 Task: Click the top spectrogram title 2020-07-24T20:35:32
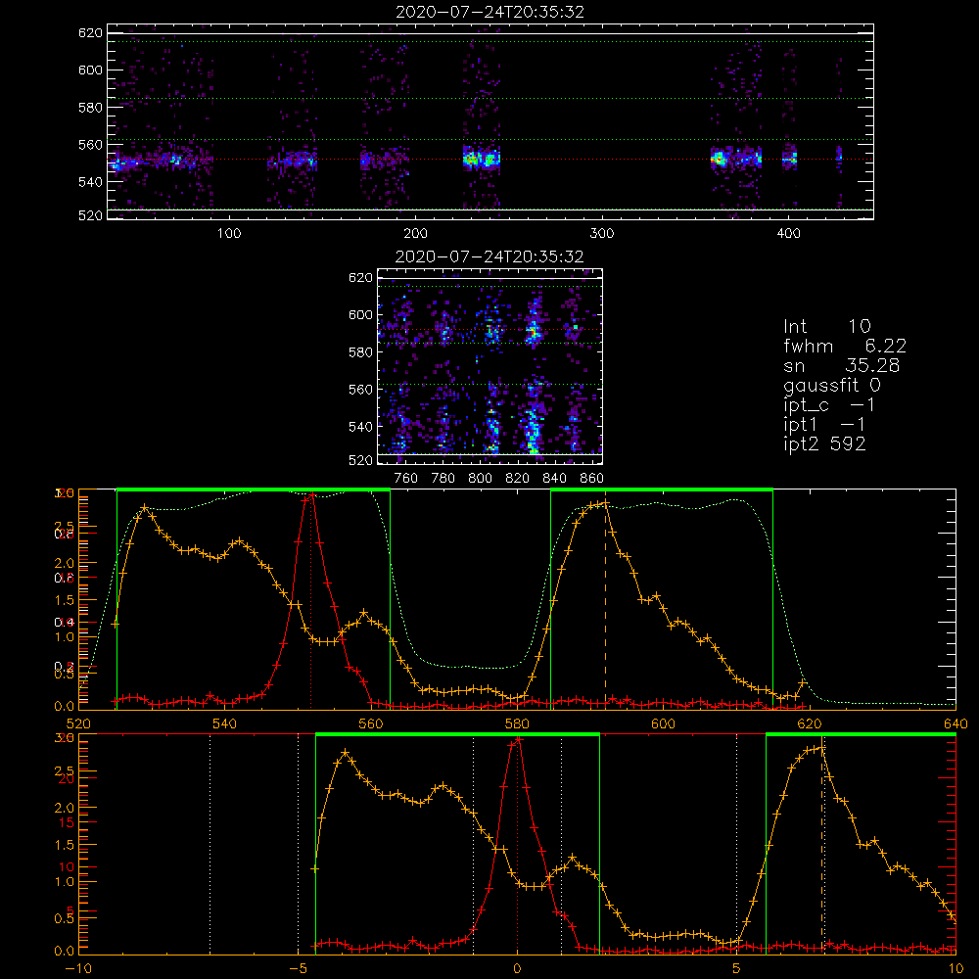(490, 12)
